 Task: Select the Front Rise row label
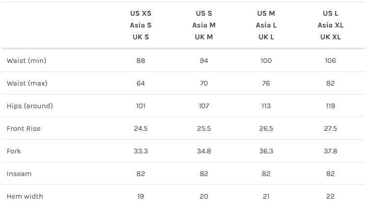coord(24,129)
